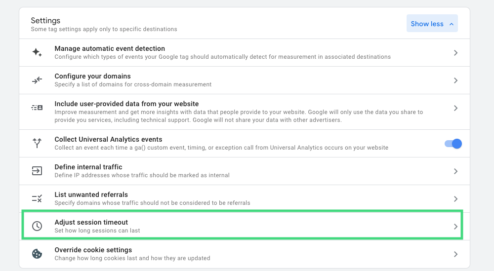Open the Define internal traffic row title
Screen dimensions: 494x271
coord(88,167)
